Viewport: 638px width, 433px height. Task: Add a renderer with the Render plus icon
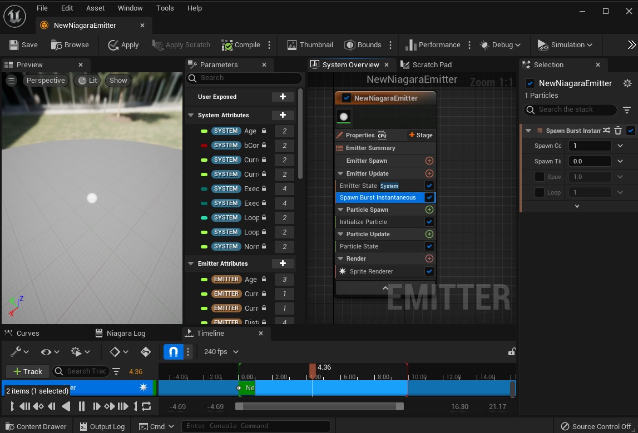click(429, 258)
